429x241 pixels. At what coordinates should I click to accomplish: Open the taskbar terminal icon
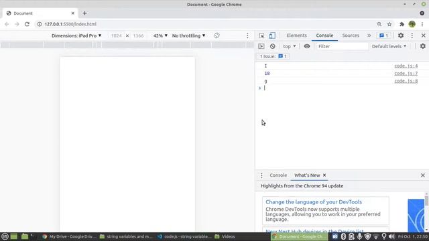[x=33, y=236]
